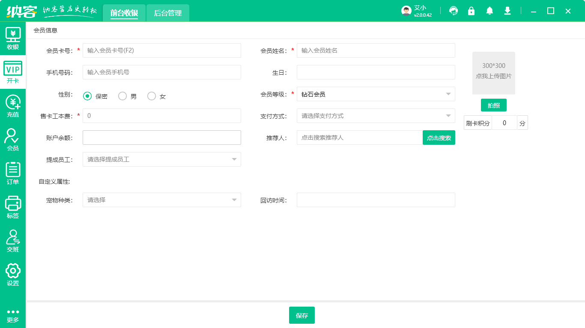
Task: Click the lock screen icon
Action: 471,11
